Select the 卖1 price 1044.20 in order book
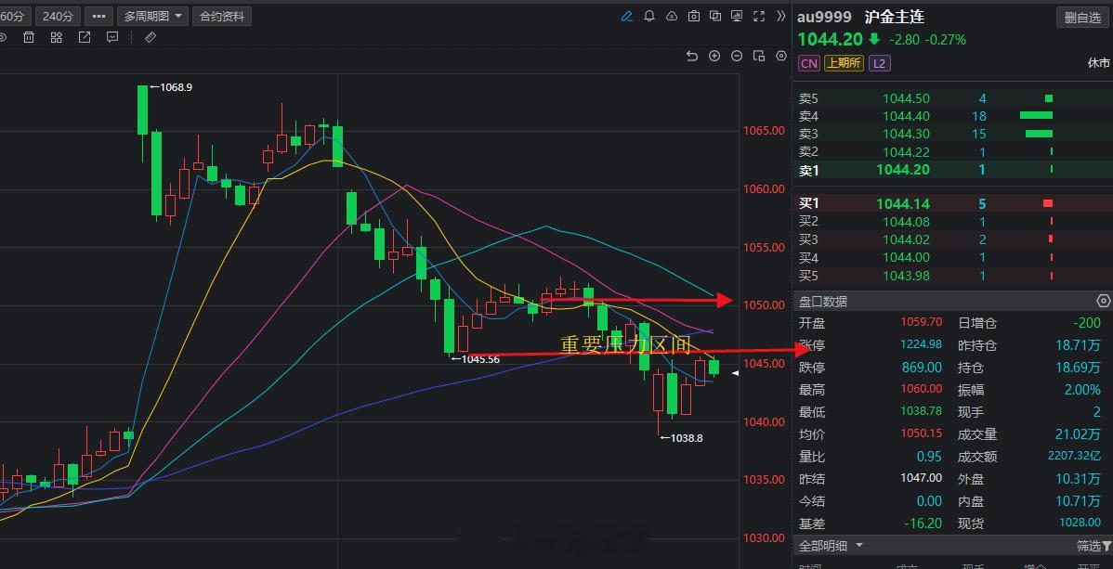The width and height of the screenshot is (1113, 569). (x=903, y=170)
